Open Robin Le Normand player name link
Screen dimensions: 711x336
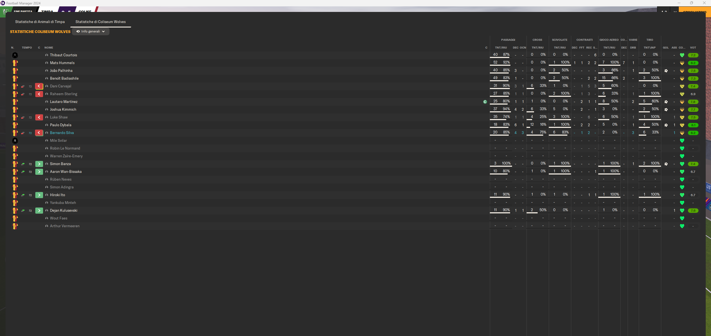point(65,148)
